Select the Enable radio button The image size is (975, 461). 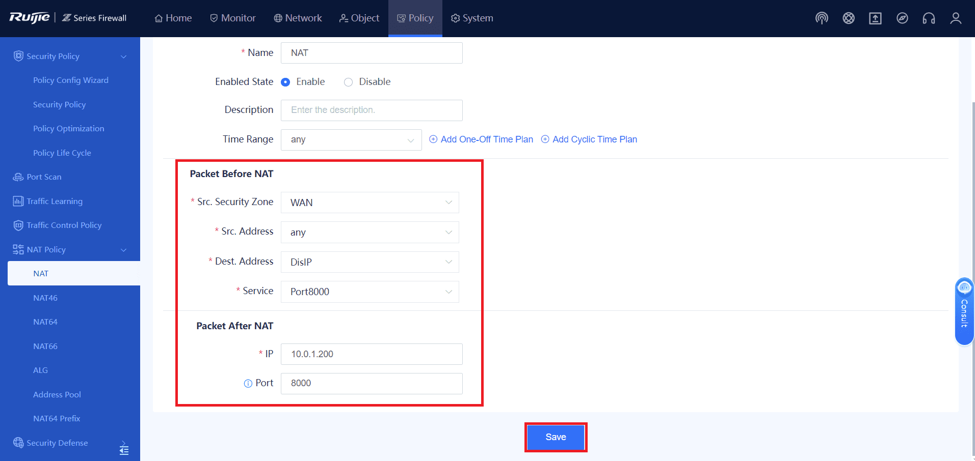(285, 82)
